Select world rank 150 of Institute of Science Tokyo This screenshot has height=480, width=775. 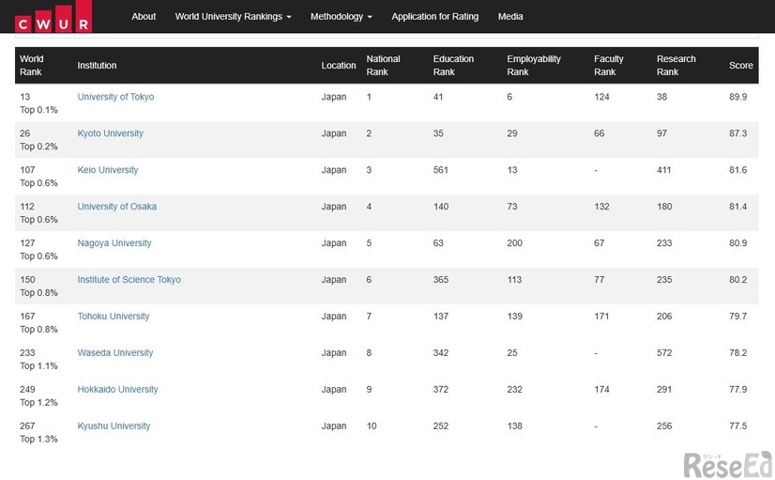[x=27, y=280]
